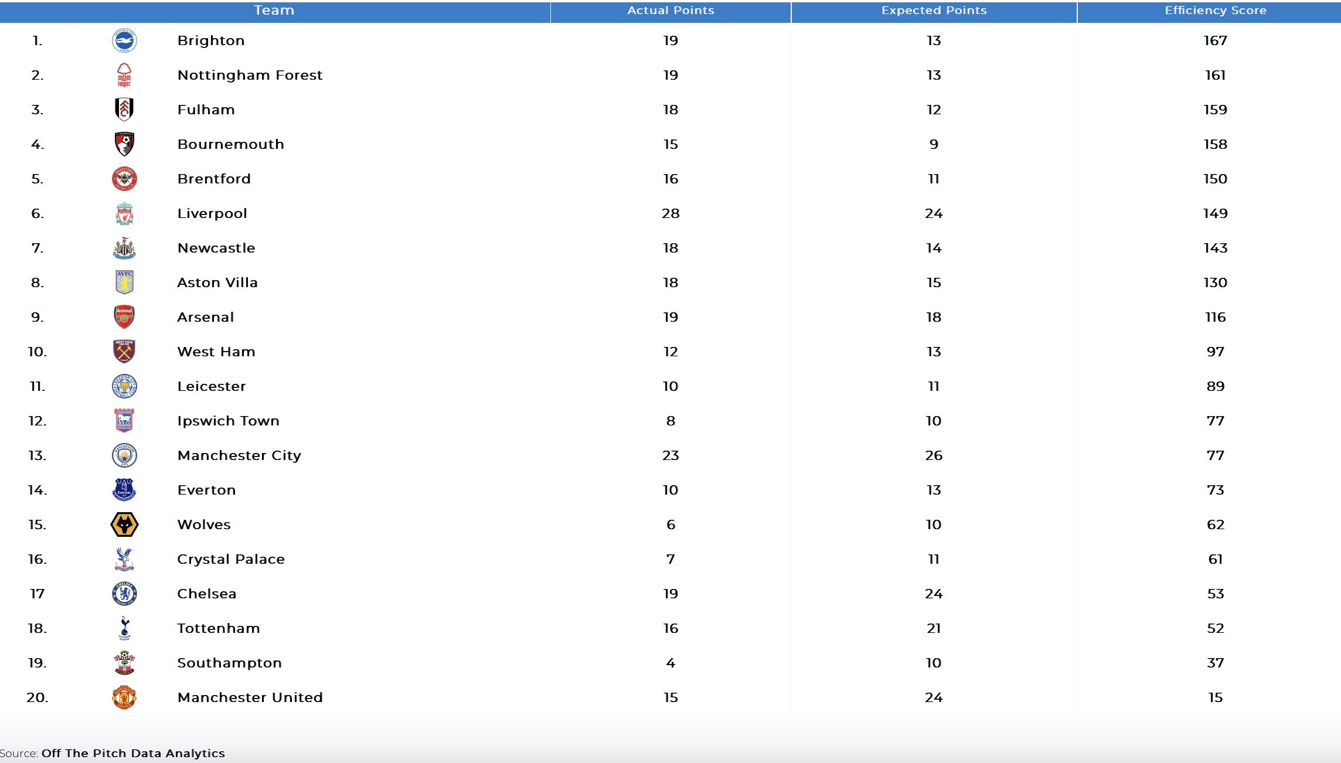Select the Everton team name
This screenshot has height=763, width=1341.
click(207, 490)
